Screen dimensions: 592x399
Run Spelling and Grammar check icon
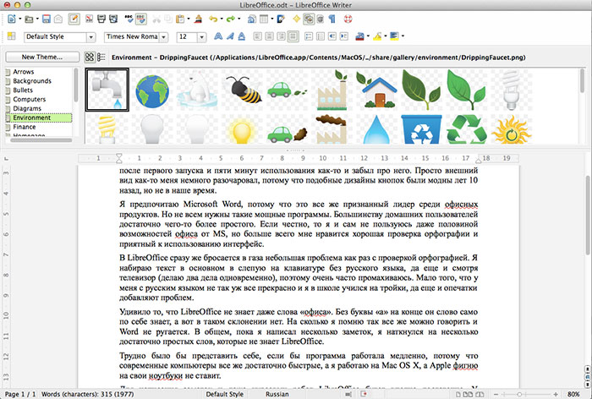point(129,19)
